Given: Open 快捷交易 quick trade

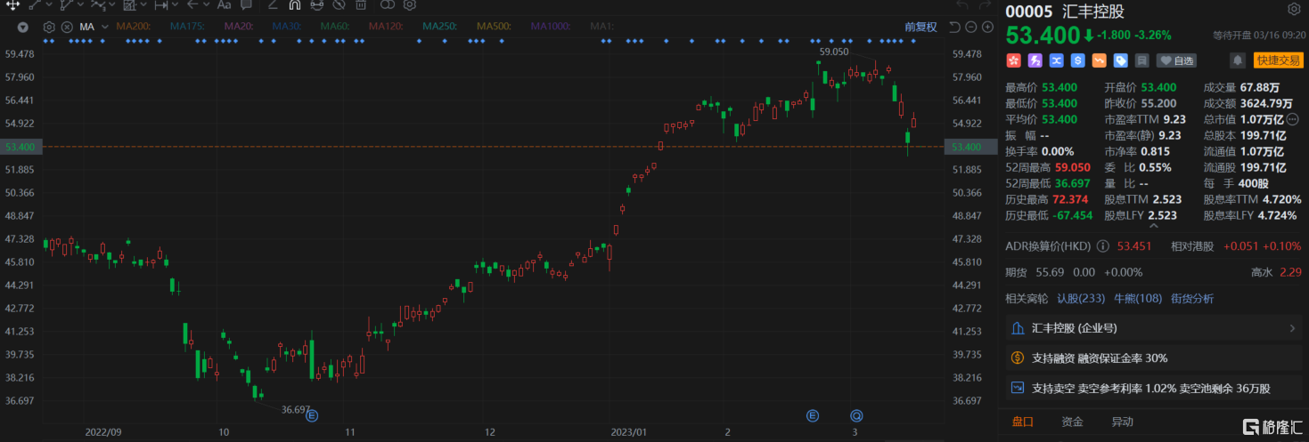Looking at the screenshot, I should click(1279, 60).
